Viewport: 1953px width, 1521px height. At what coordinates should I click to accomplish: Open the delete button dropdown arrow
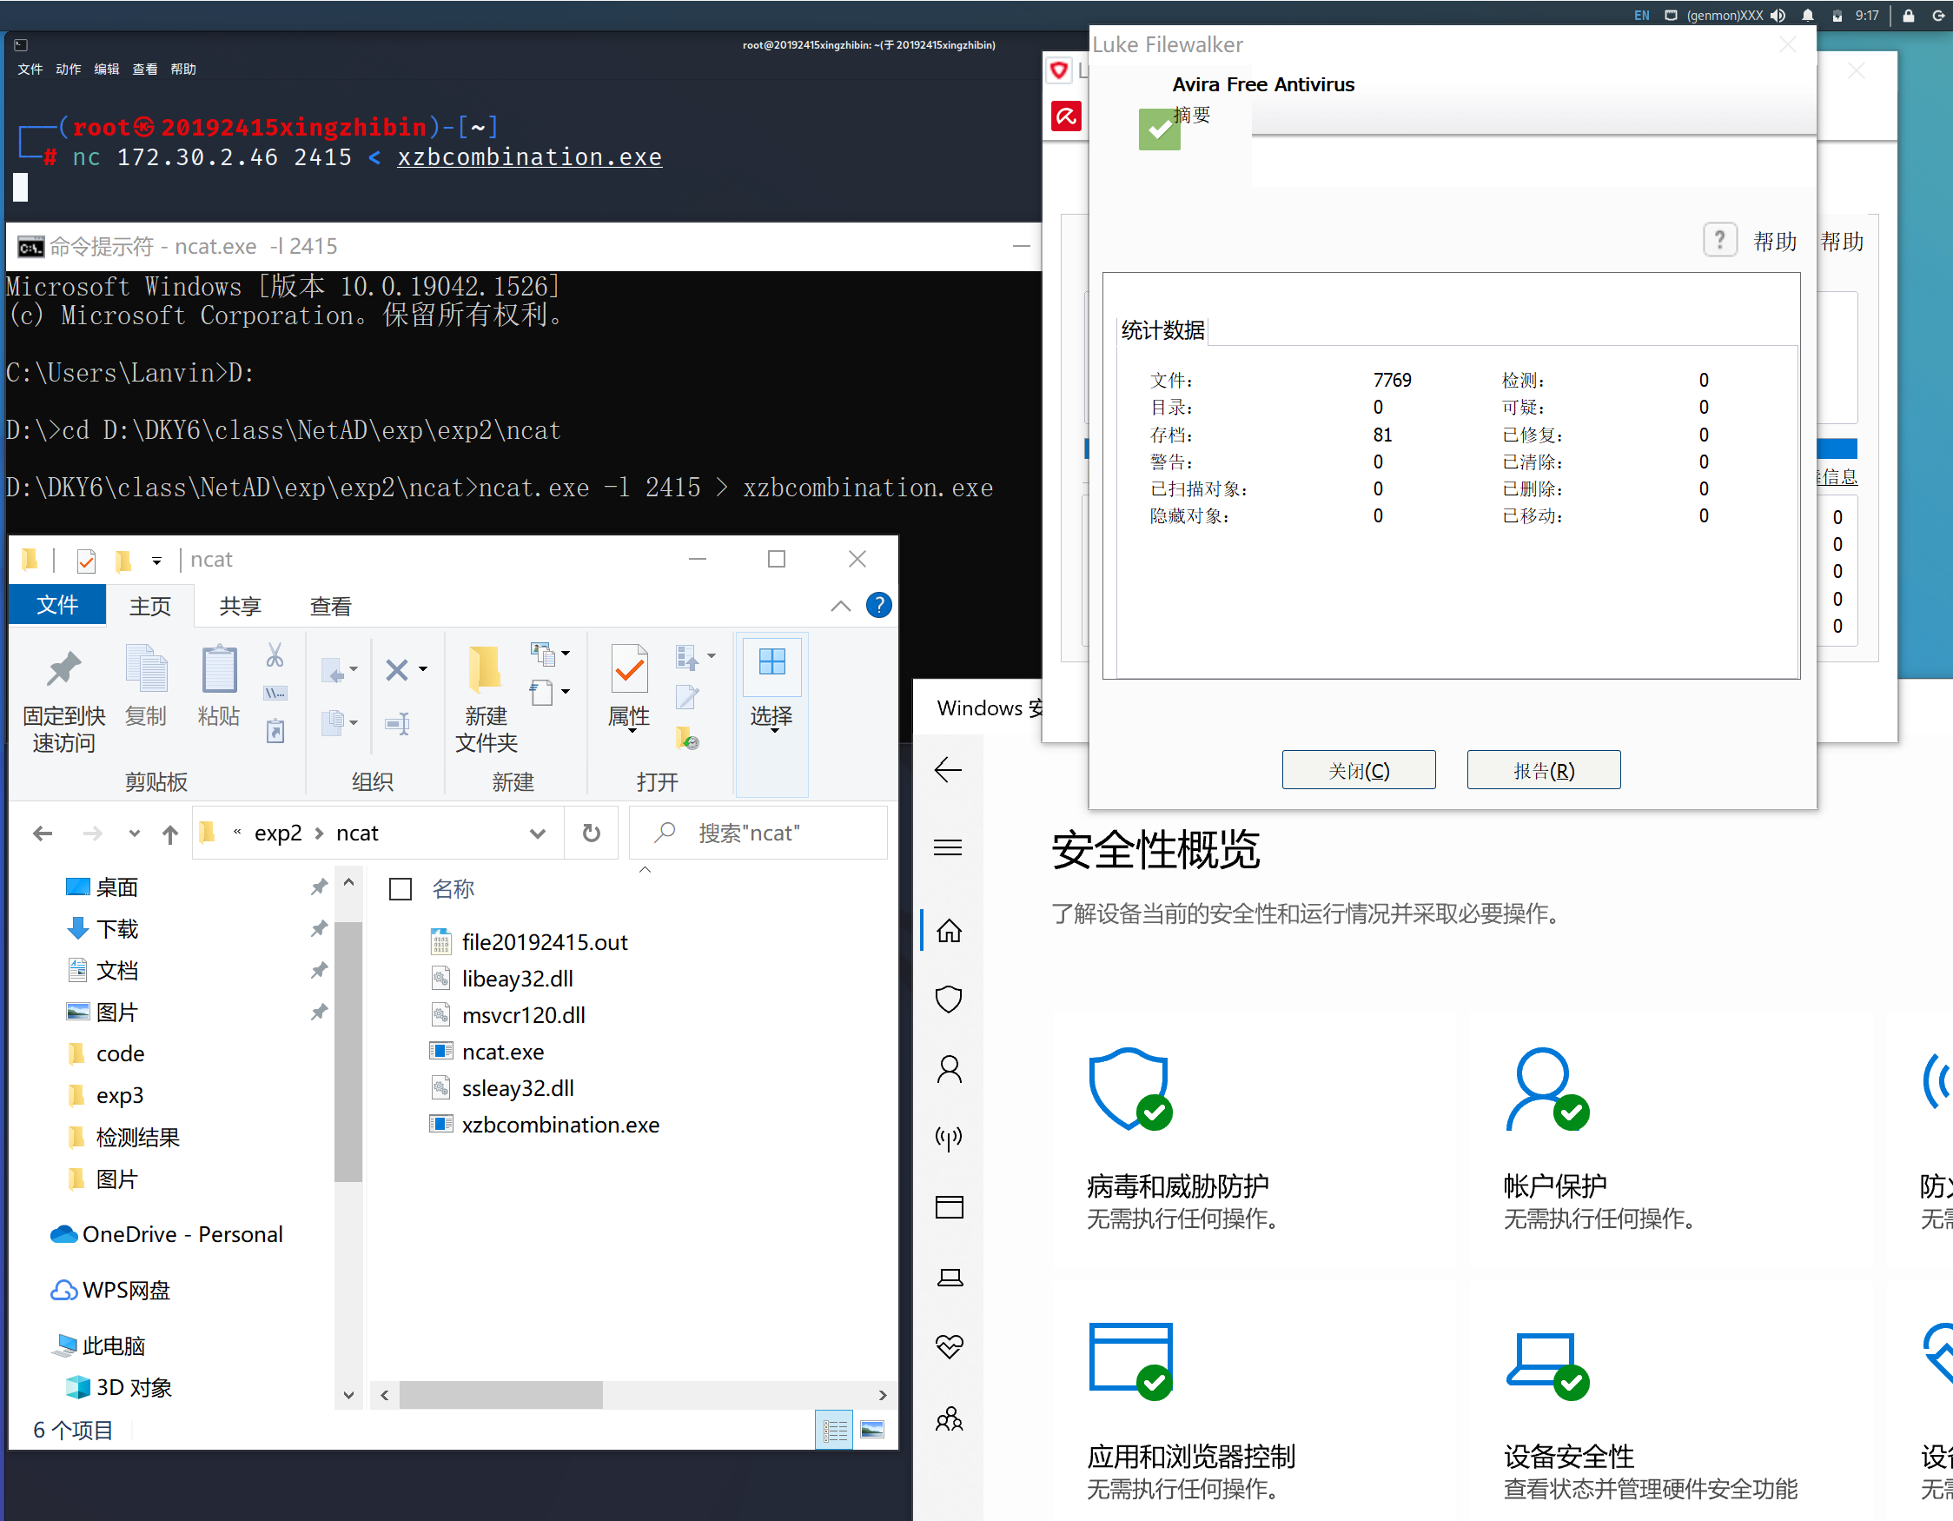423,669
